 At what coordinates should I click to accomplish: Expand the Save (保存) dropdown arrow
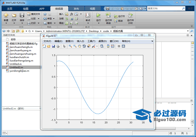click(22, 23)
